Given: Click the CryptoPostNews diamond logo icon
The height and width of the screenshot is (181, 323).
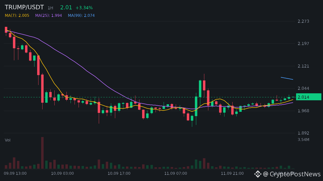Looking at the screenshot, I should click(258, 174).
